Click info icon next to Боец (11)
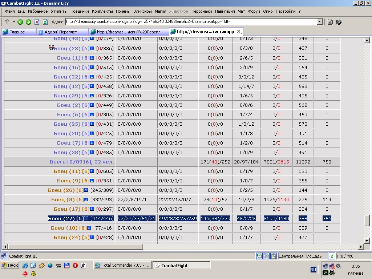The height and width of the screenshot is (279, 372). click(x=92, y=171)
